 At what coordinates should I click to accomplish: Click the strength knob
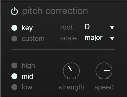(71, 71)
